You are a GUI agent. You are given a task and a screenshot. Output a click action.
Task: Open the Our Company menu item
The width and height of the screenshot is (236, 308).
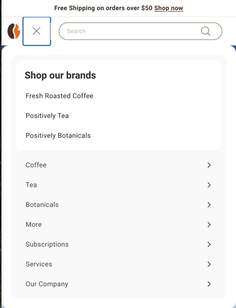click(x=47, y=284)
